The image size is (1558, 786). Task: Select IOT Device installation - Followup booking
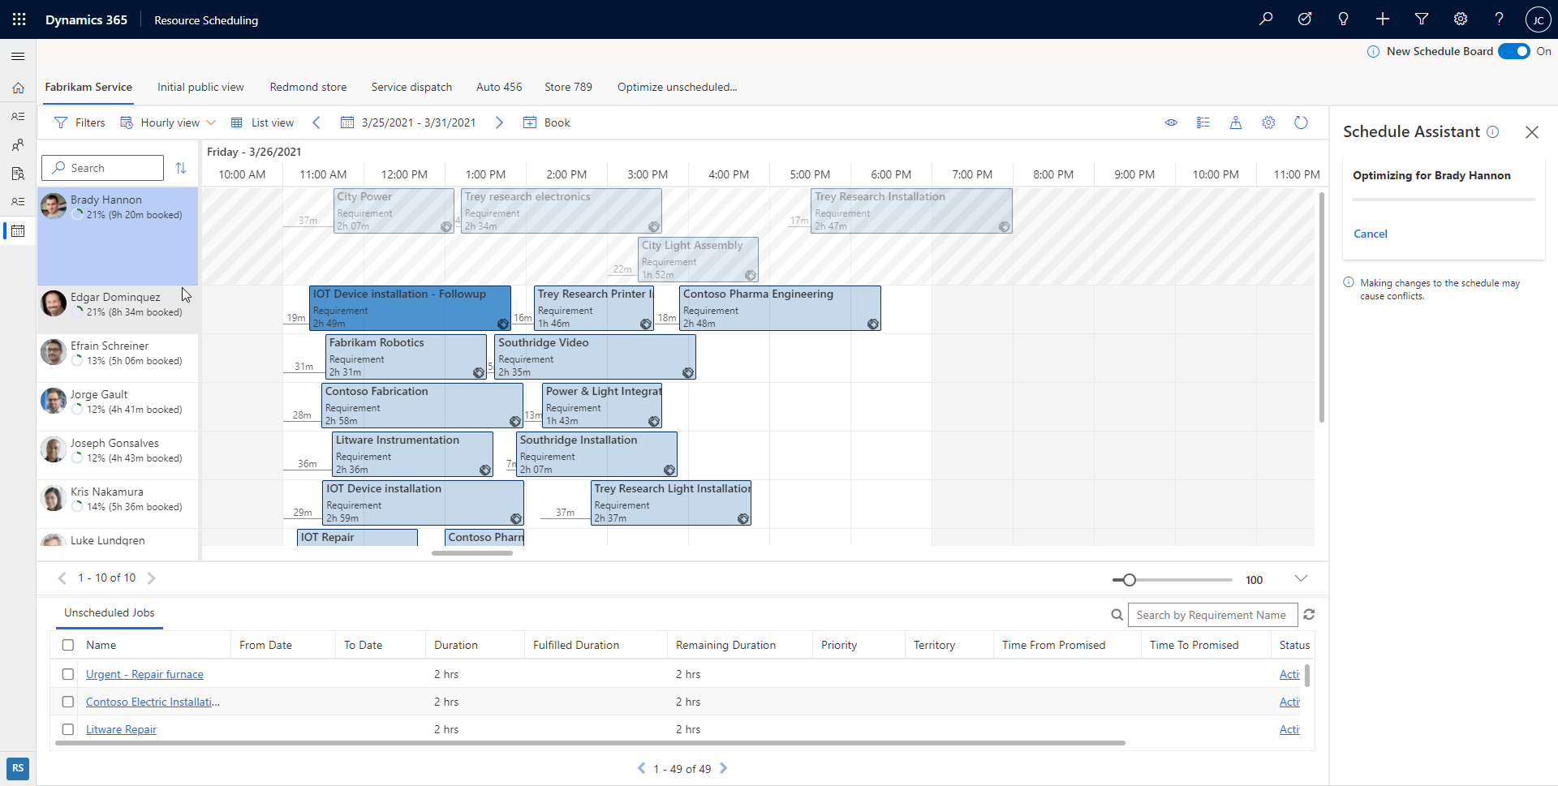410,308
